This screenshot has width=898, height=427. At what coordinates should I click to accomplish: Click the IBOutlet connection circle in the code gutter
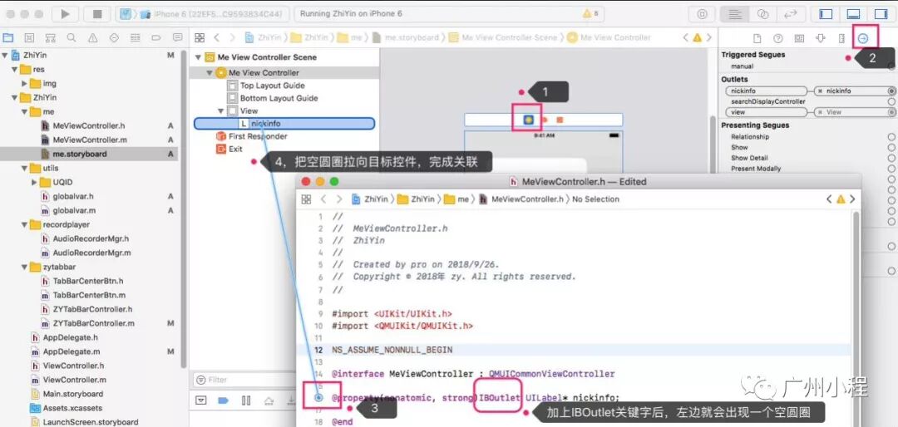pyautogui.click(x=318, y=397)
